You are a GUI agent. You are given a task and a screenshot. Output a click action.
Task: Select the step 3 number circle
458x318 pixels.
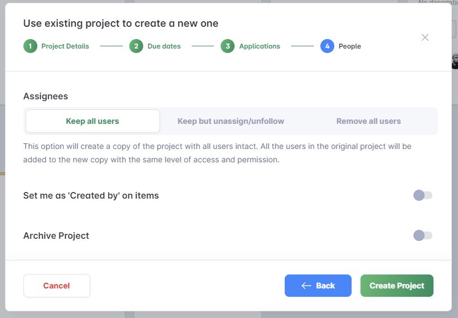coord(227,46)
